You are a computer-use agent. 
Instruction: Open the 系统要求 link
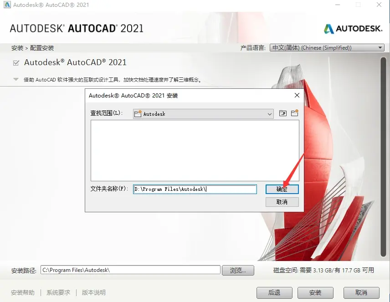(x=58, y=292)
